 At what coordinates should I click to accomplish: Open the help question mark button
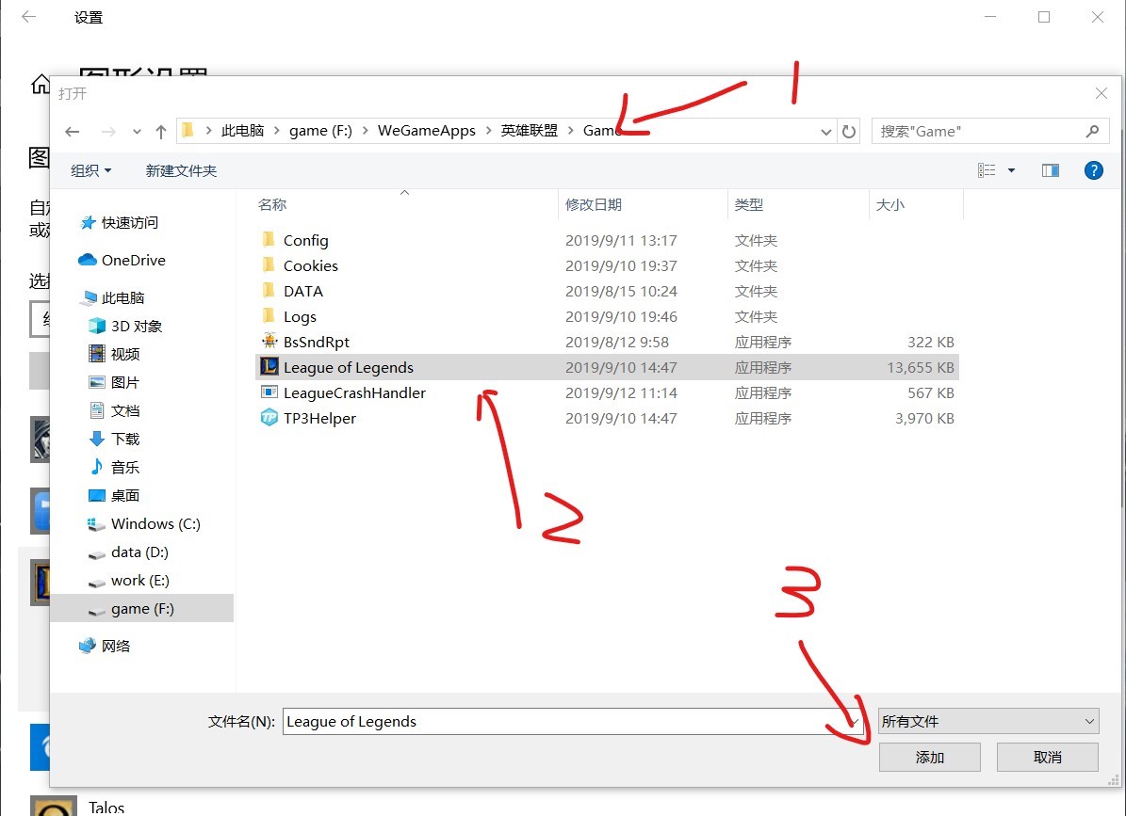coord(1093,170)
